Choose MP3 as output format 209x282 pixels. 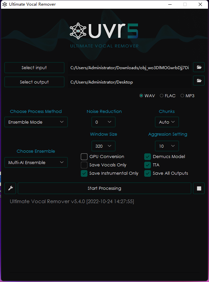(182, 96)
